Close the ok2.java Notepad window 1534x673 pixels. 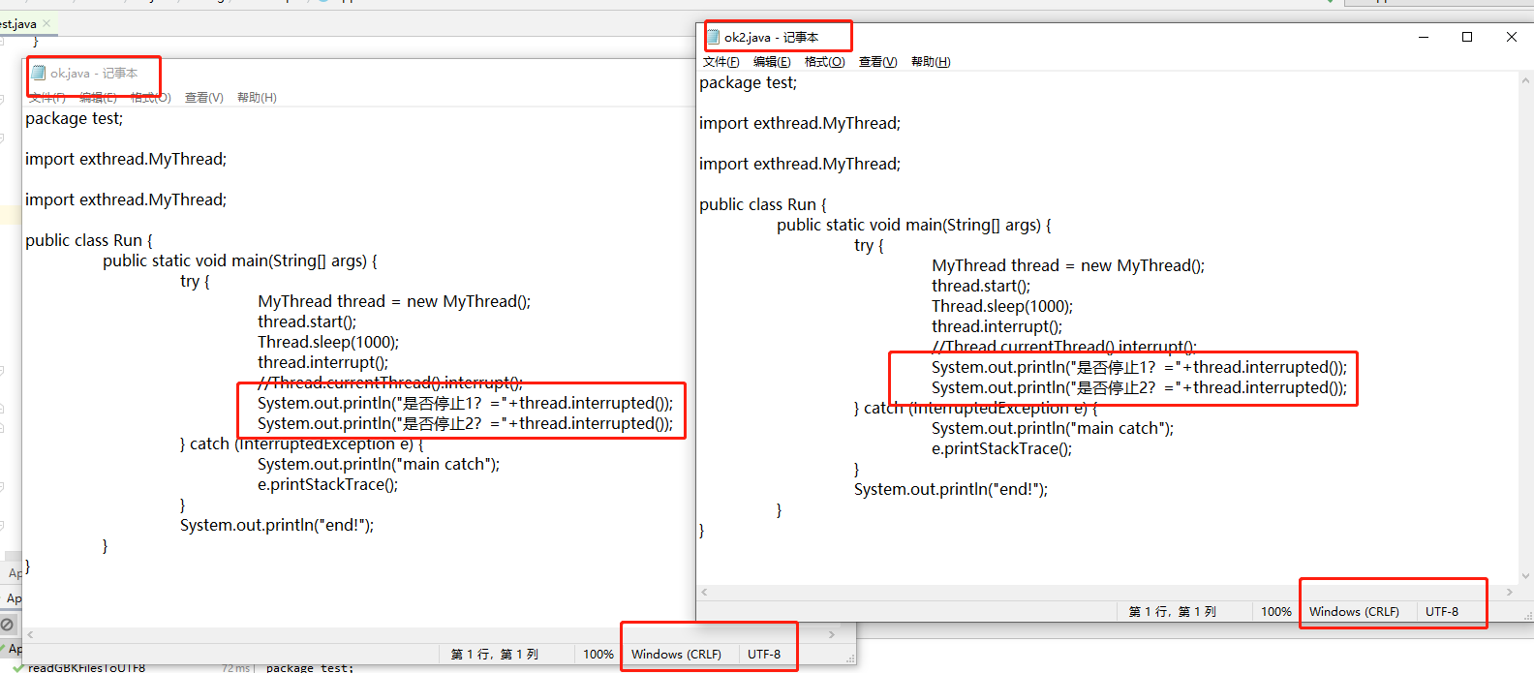(1512, 37)
